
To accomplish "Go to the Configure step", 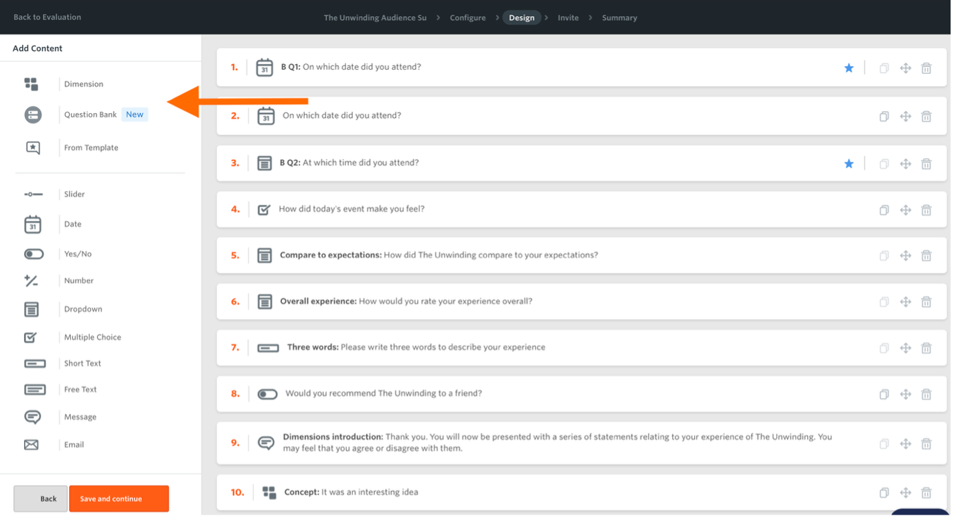I will click(x=467, y=18).
